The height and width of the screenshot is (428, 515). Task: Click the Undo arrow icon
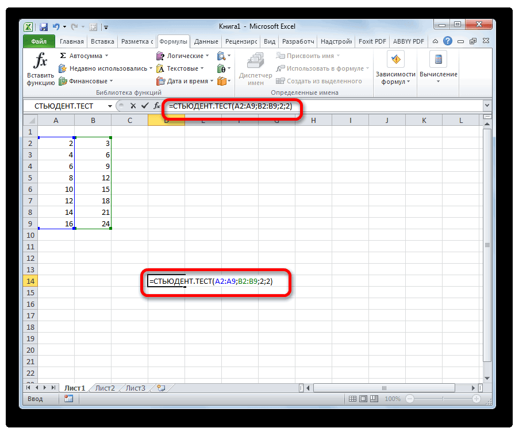56,26
